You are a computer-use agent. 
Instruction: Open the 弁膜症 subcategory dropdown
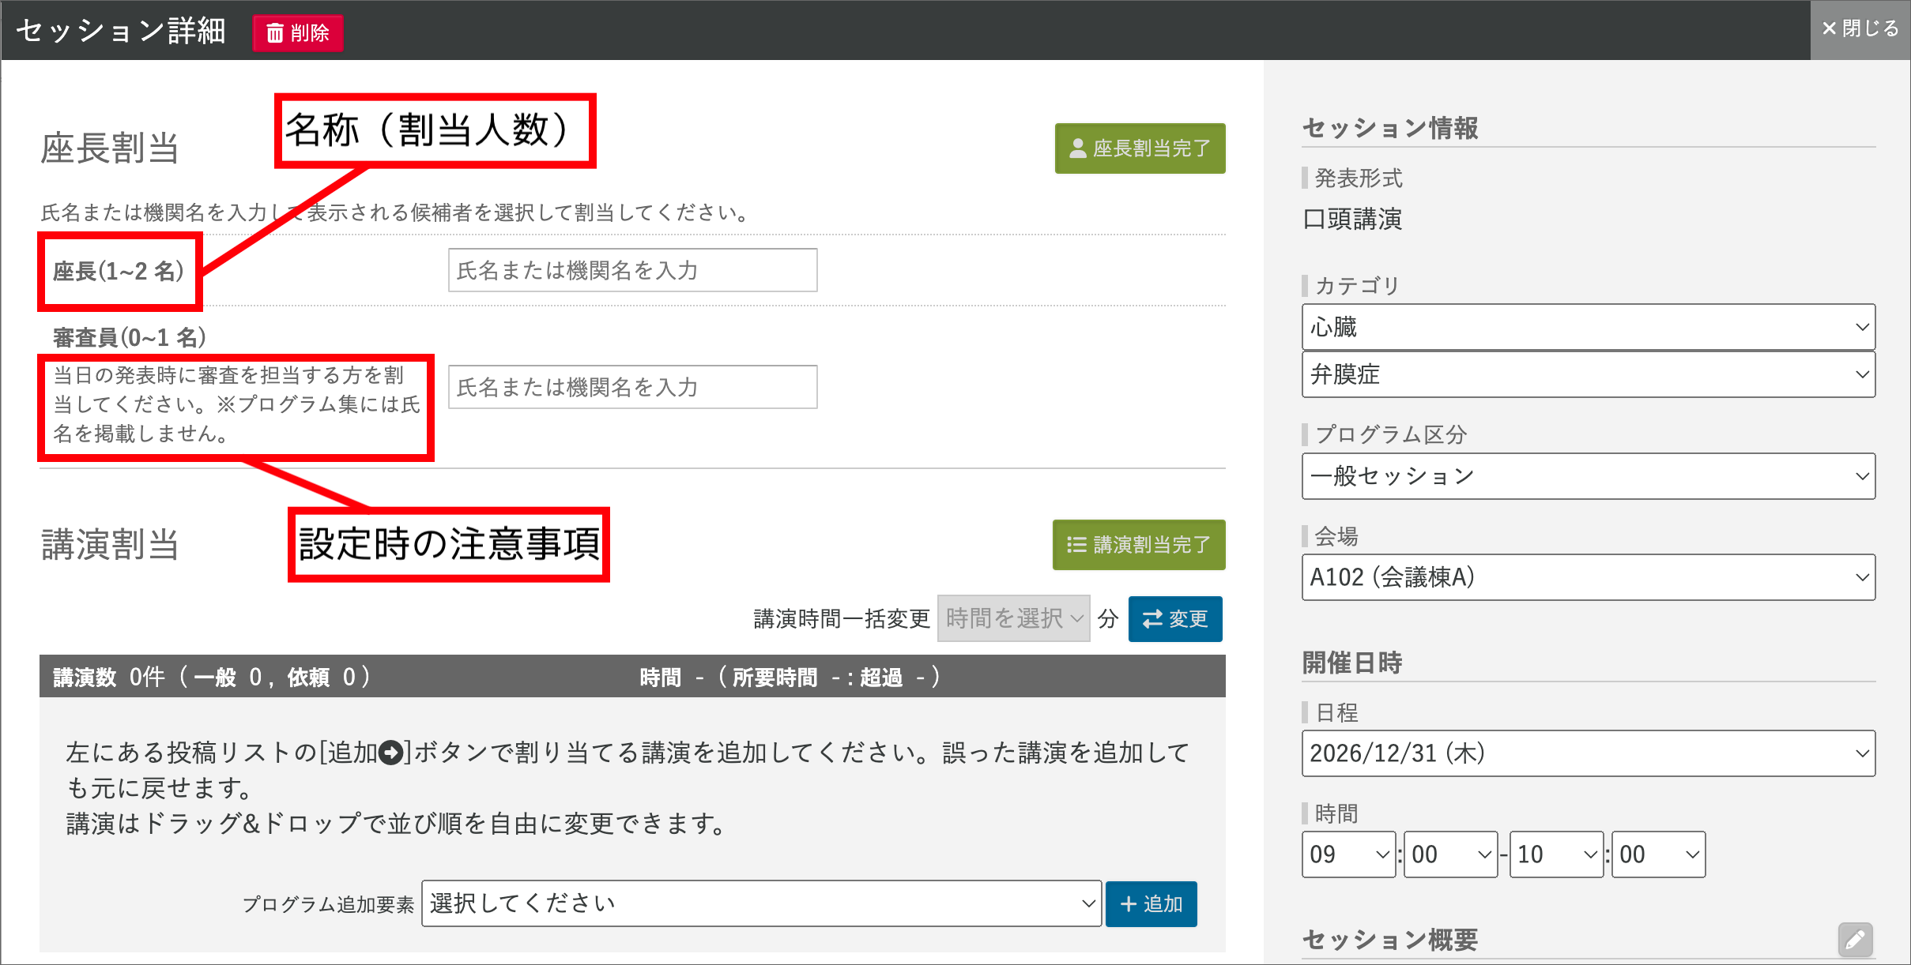pyautogui.click(x=1588, y=374)
